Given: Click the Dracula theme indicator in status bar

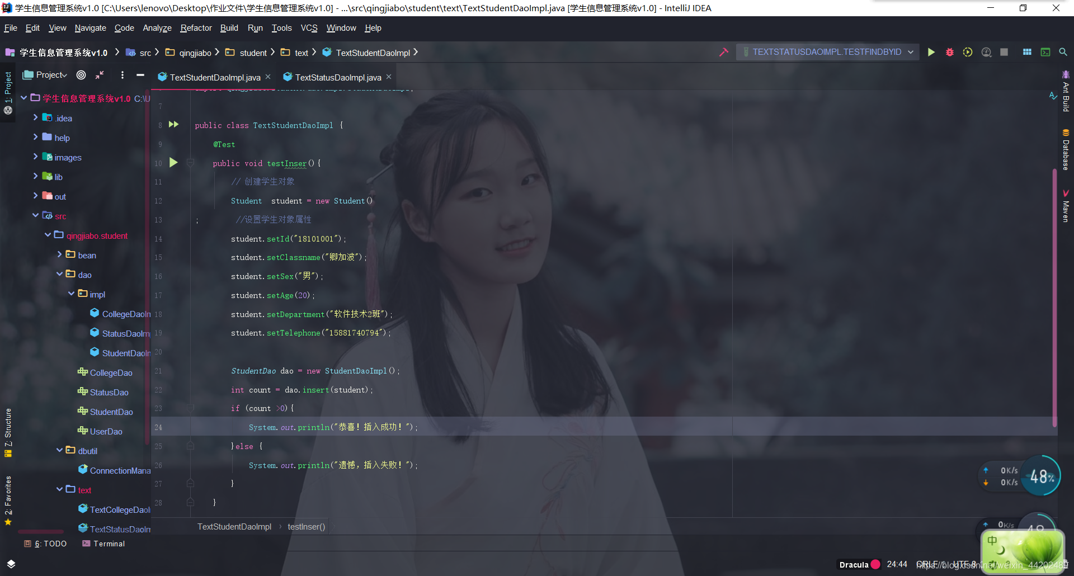Looking at the screenshot, I should [x=860, y=564].
